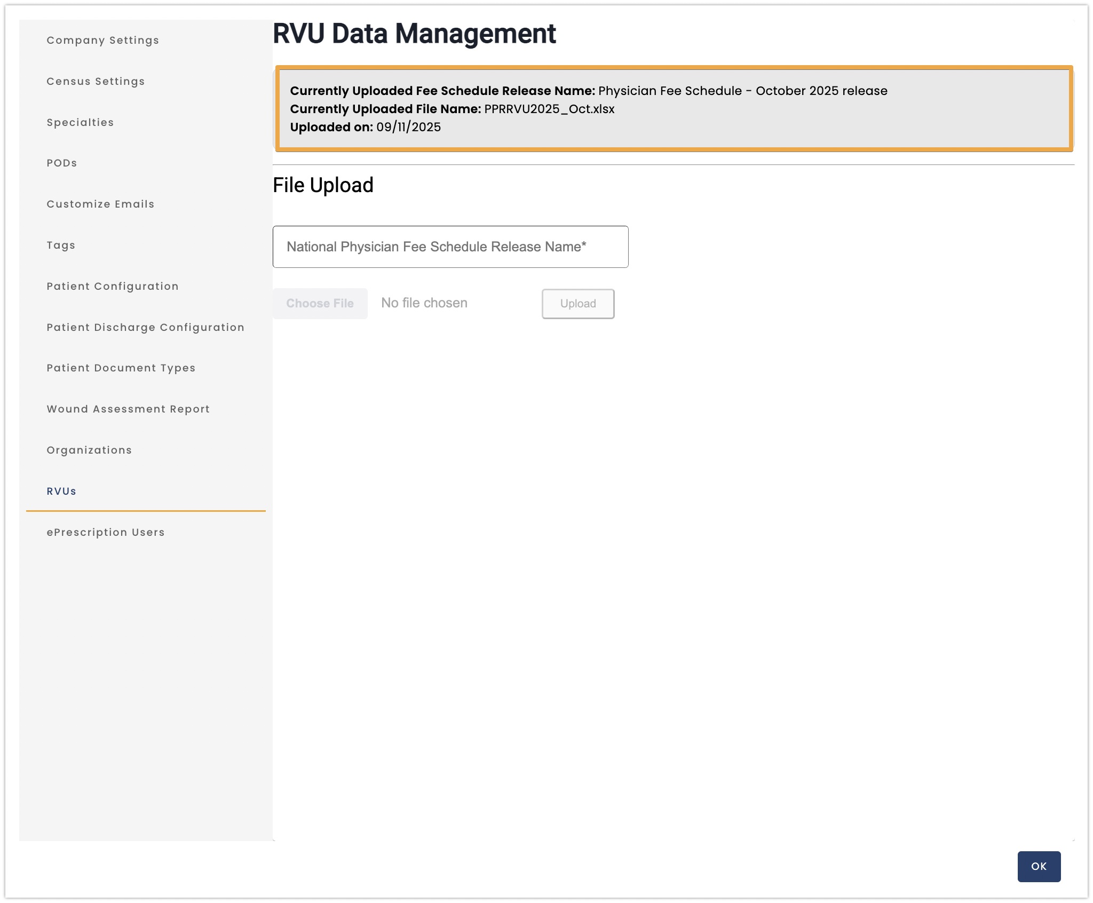Open the Tags section
The image size is (1093, 903).
(60, 245)
